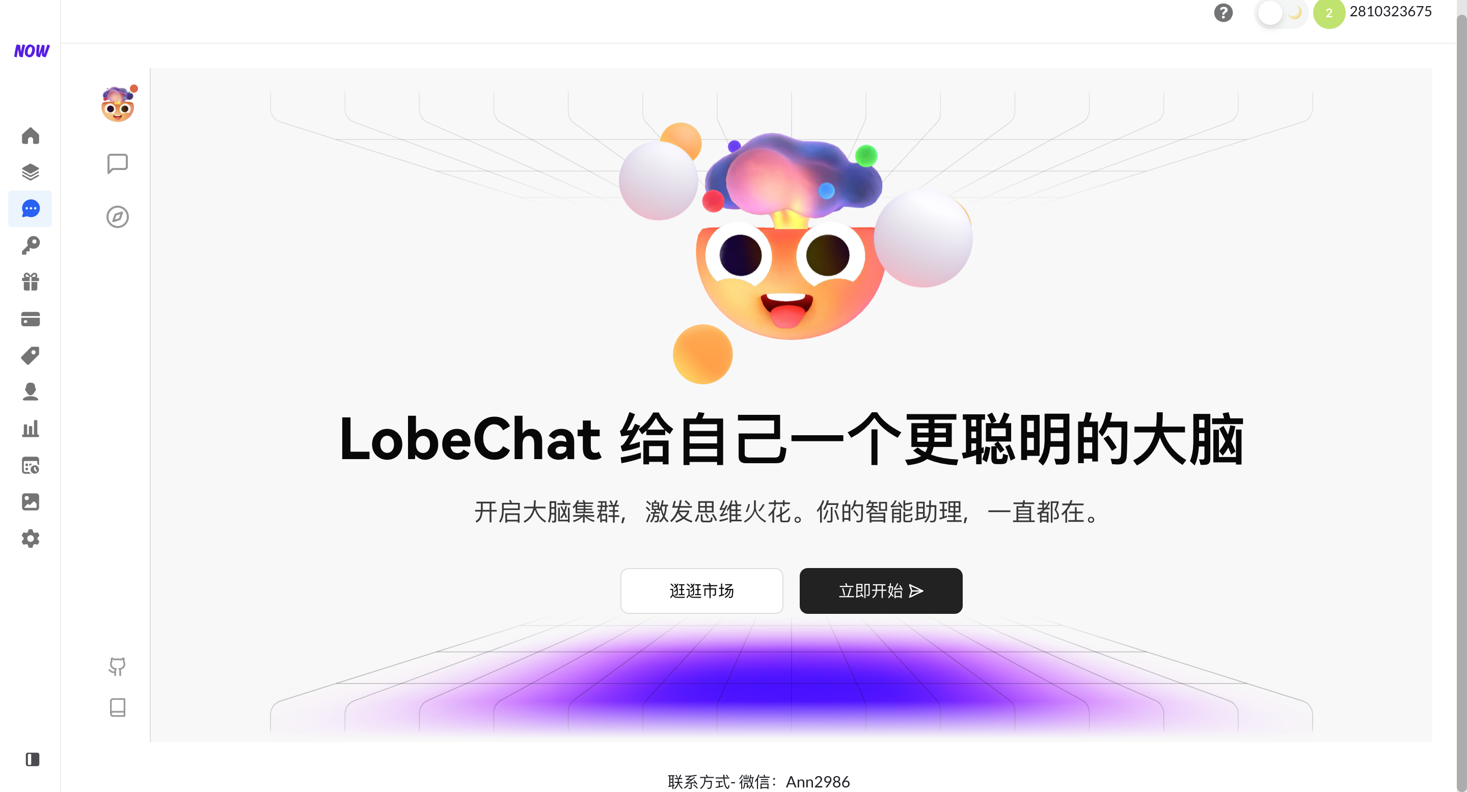Viewport: 1467px width, 792px height.
Task: Open the compass discover icon
Action: coord(117,217)
